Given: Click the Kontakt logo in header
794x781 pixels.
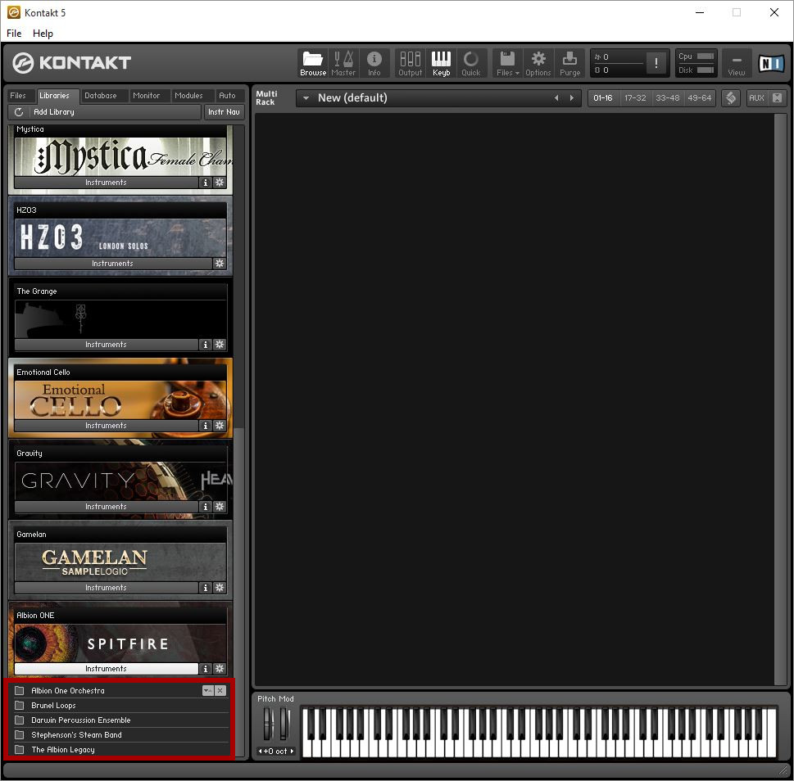Looking at the screenshot, I should pyautogui.click(x=71, y=63).
